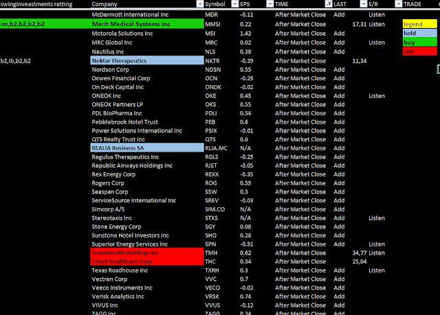Select the Pebblebrook Hotel Trust cell

124,121
